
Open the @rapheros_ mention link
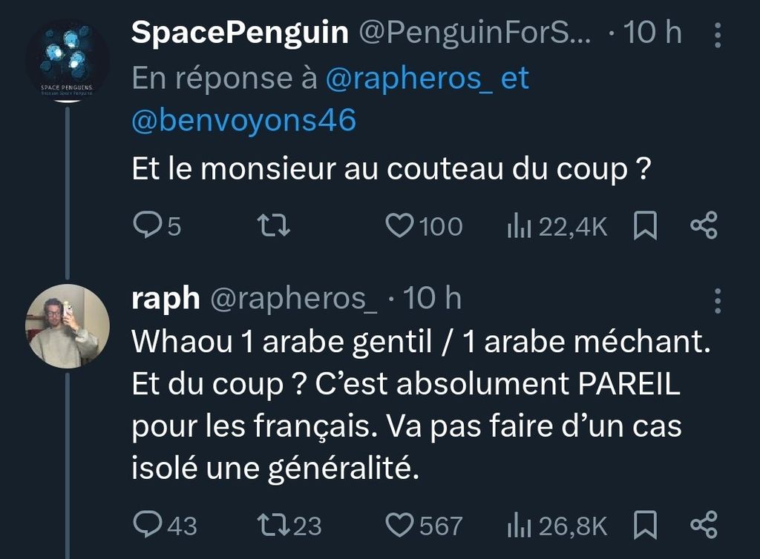point(409,79)
